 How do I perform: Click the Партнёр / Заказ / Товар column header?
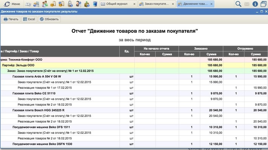coord(60,51)
